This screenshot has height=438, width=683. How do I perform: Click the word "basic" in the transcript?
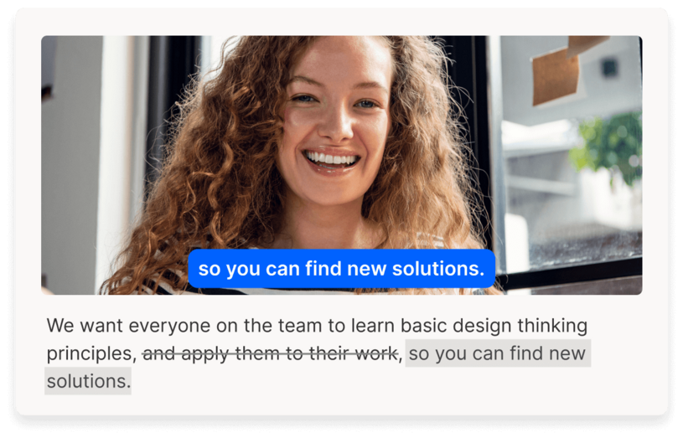click(423, 326)
